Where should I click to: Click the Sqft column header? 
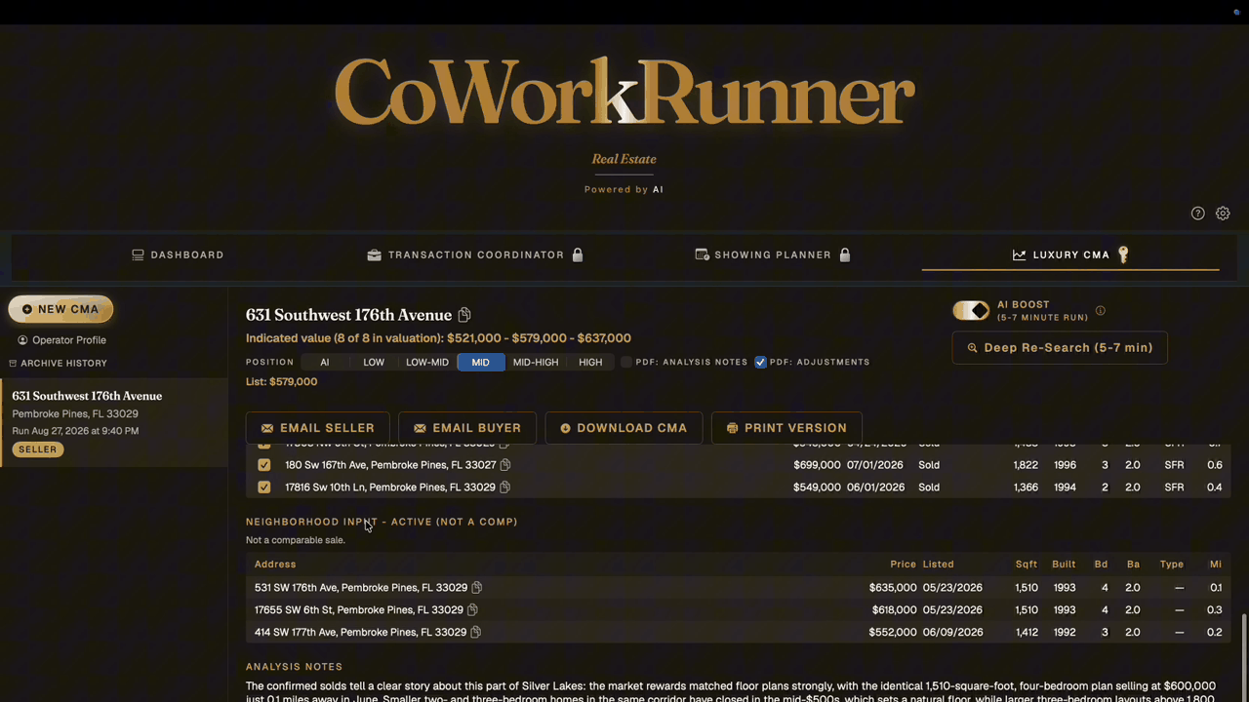pos(1026,565)
